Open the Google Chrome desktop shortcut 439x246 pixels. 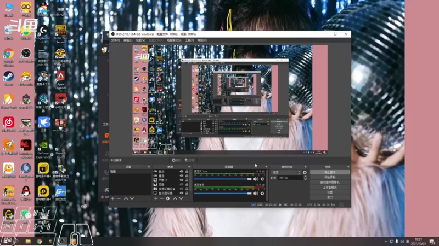pos(9,57)
